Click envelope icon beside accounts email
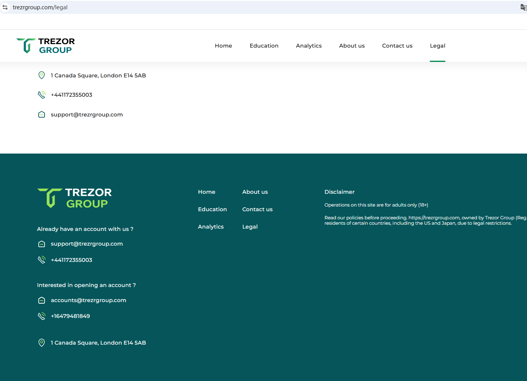 click(x=41, y=300)
